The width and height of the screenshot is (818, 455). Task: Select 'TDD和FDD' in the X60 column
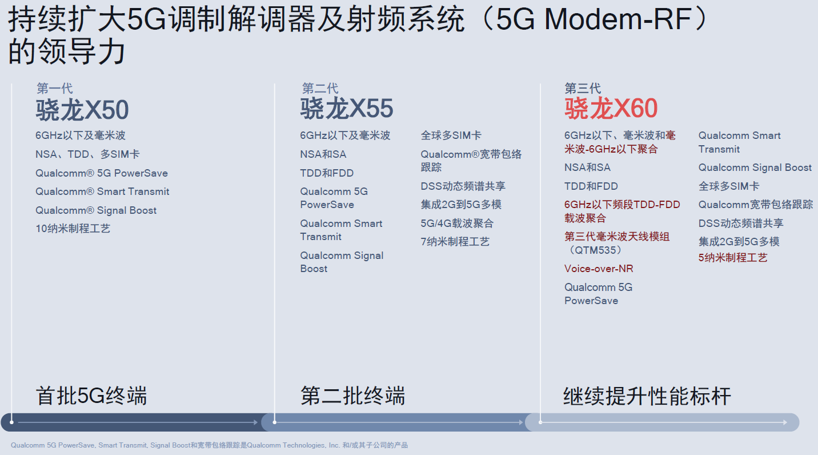[591, 186]
